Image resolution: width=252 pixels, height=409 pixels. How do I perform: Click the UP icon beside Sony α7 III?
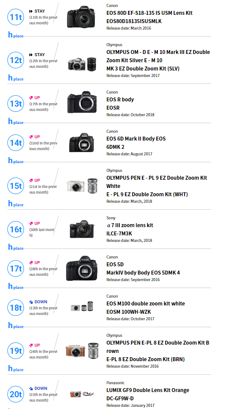coord(31,223)
